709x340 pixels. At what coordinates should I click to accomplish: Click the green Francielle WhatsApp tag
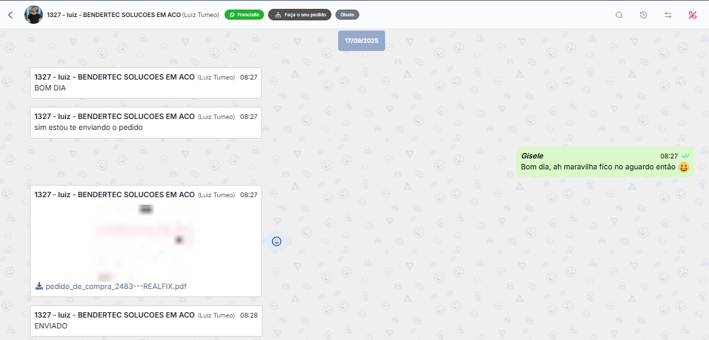[244, 15]
